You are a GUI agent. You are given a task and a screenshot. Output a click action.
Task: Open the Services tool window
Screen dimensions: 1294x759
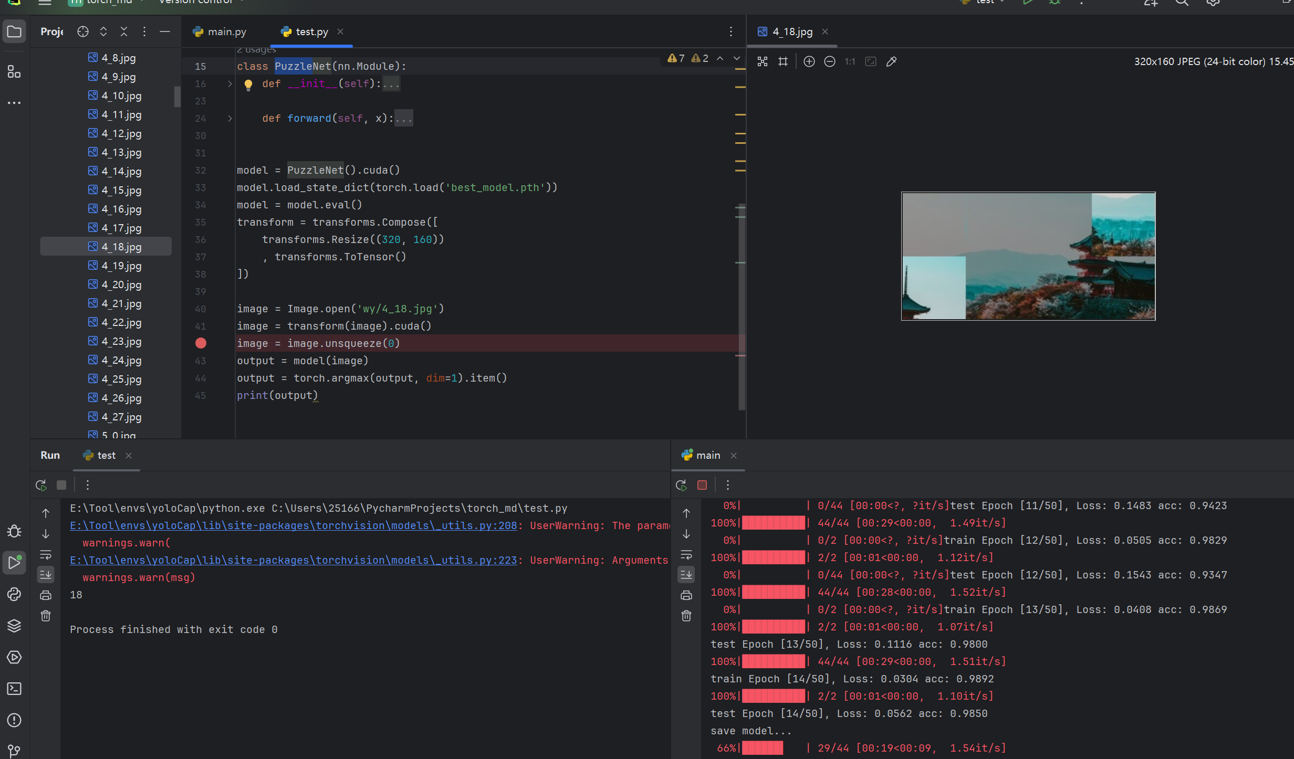tap(14, 657)
